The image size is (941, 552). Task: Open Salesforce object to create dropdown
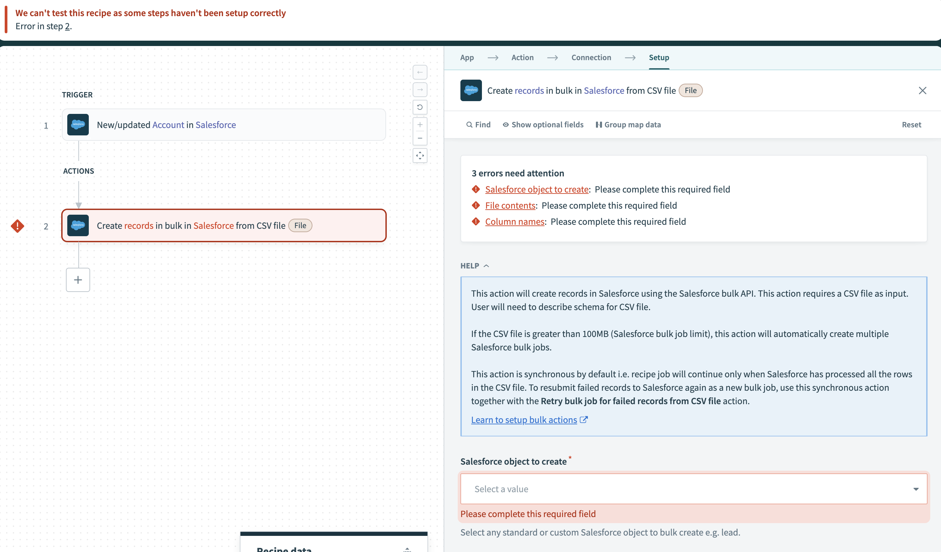693,489
